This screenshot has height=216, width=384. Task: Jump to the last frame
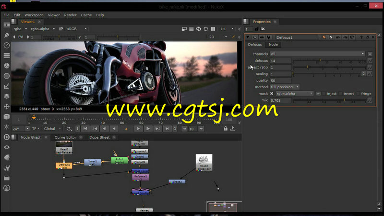pos(167,129)
